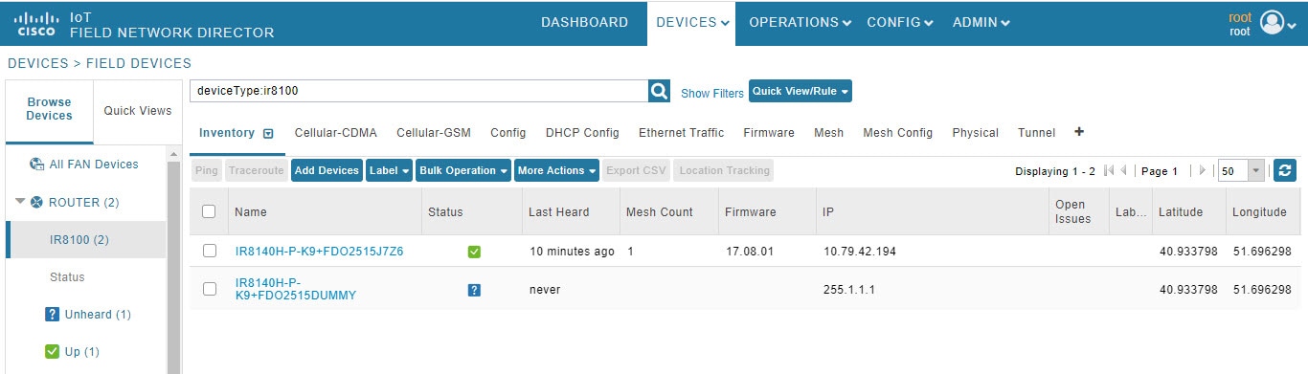Switch to the Physical tab

[975, 133]
